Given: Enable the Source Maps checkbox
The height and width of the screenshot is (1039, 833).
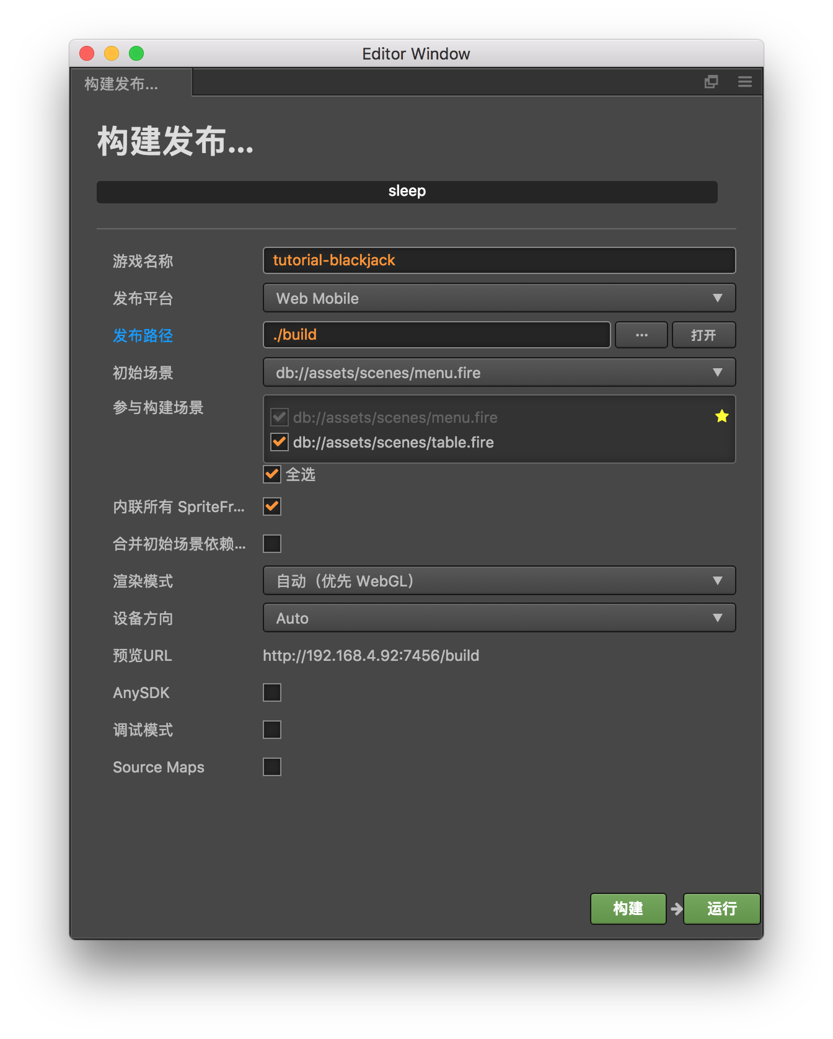Looking at the screenshot, I should [272, 767].
